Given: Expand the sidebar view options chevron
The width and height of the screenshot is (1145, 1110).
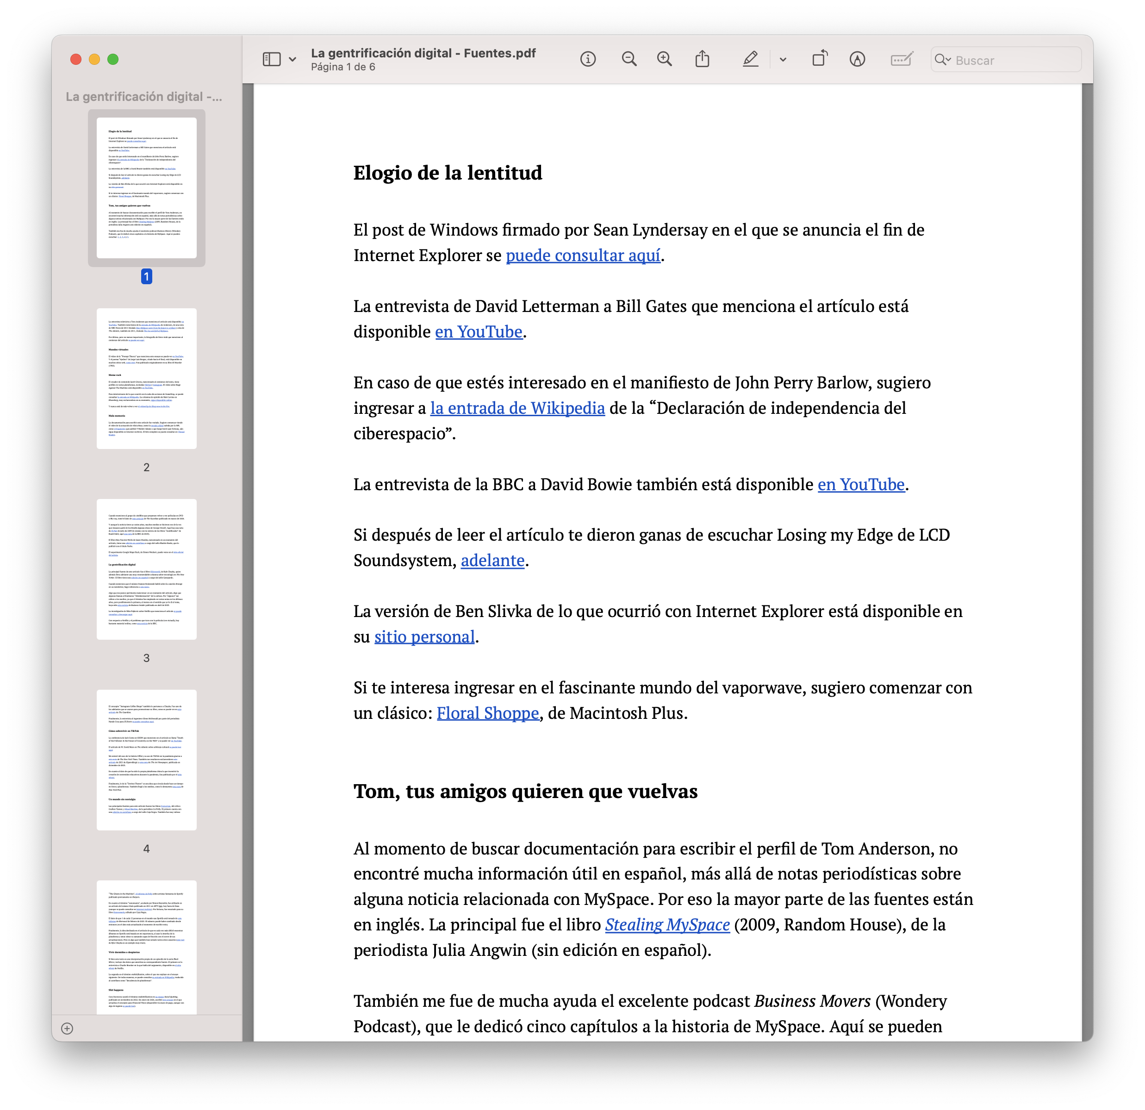Looking at the screenshot, I should coord(292,60).
